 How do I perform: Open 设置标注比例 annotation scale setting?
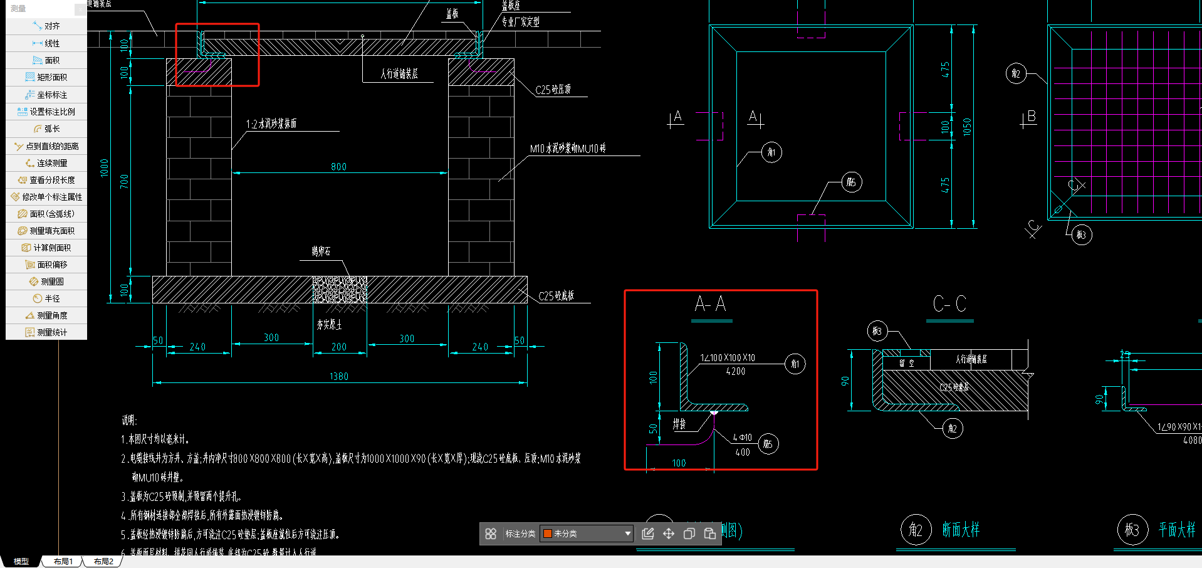click(46, 112)
